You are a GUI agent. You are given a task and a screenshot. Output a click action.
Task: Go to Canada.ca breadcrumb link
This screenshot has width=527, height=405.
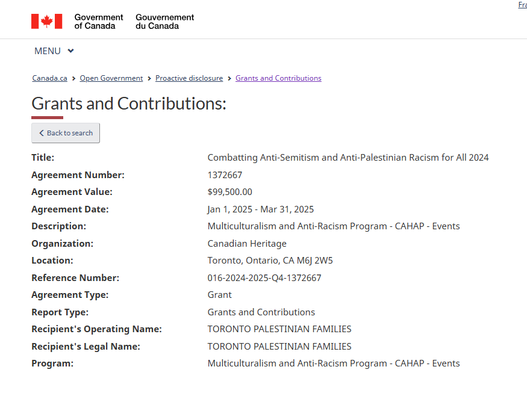(49, 78)
